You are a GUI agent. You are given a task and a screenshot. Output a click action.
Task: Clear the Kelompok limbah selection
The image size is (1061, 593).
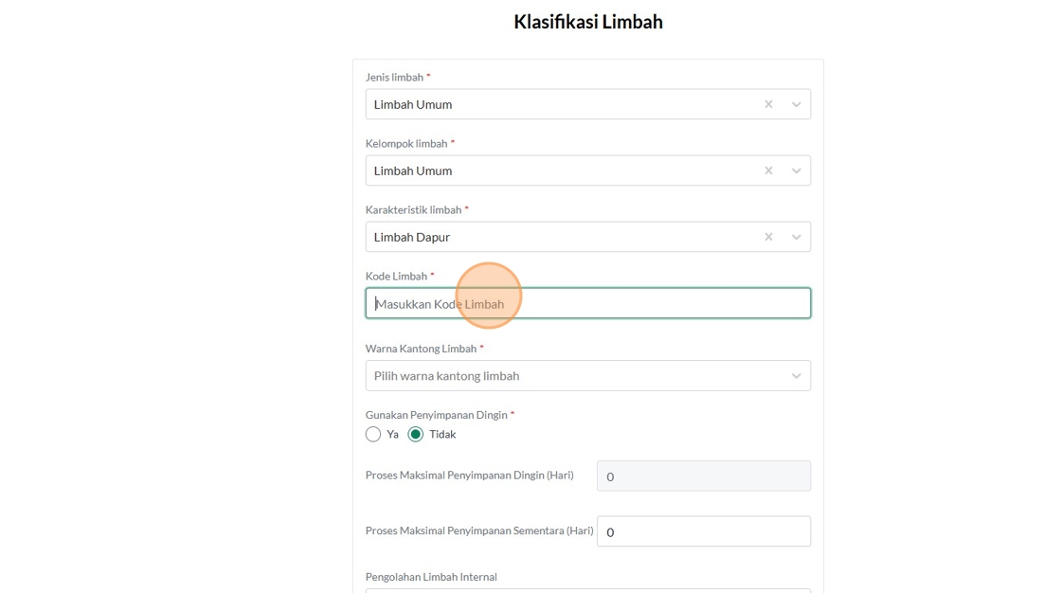[768, 171]
